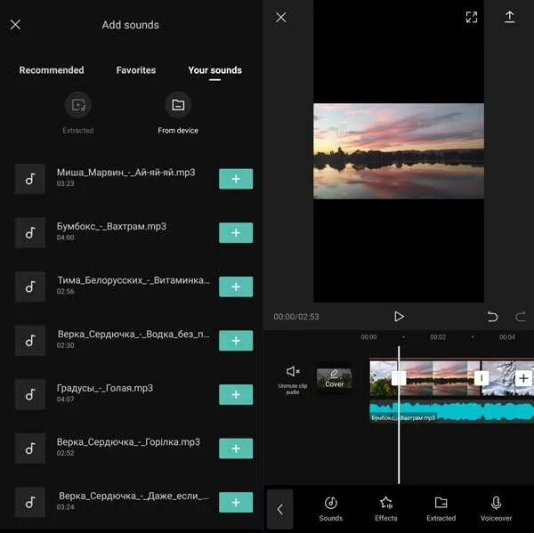Open the From device folder icon

178,105
